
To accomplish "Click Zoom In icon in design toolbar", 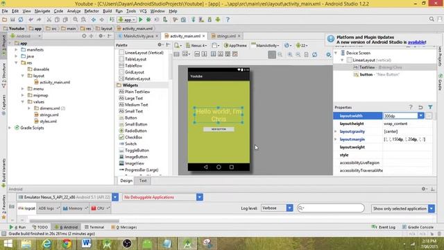I will [290, 54].
